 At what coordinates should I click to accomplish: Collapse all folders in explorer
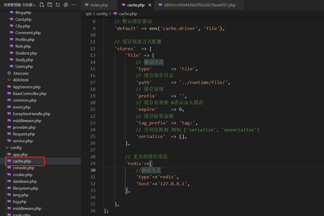click(x=66, y=5)
